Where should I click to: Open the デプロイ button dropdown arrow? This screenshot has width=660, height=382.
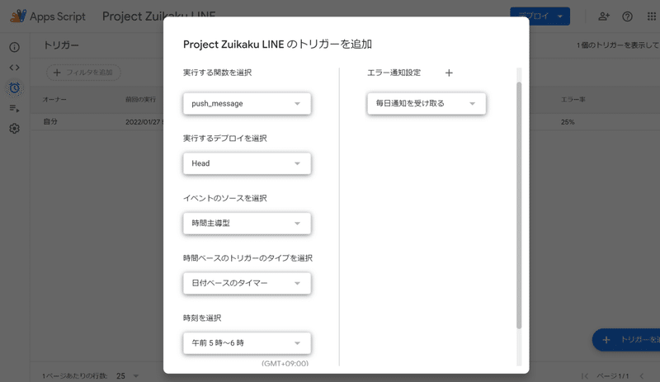point(560,17)
